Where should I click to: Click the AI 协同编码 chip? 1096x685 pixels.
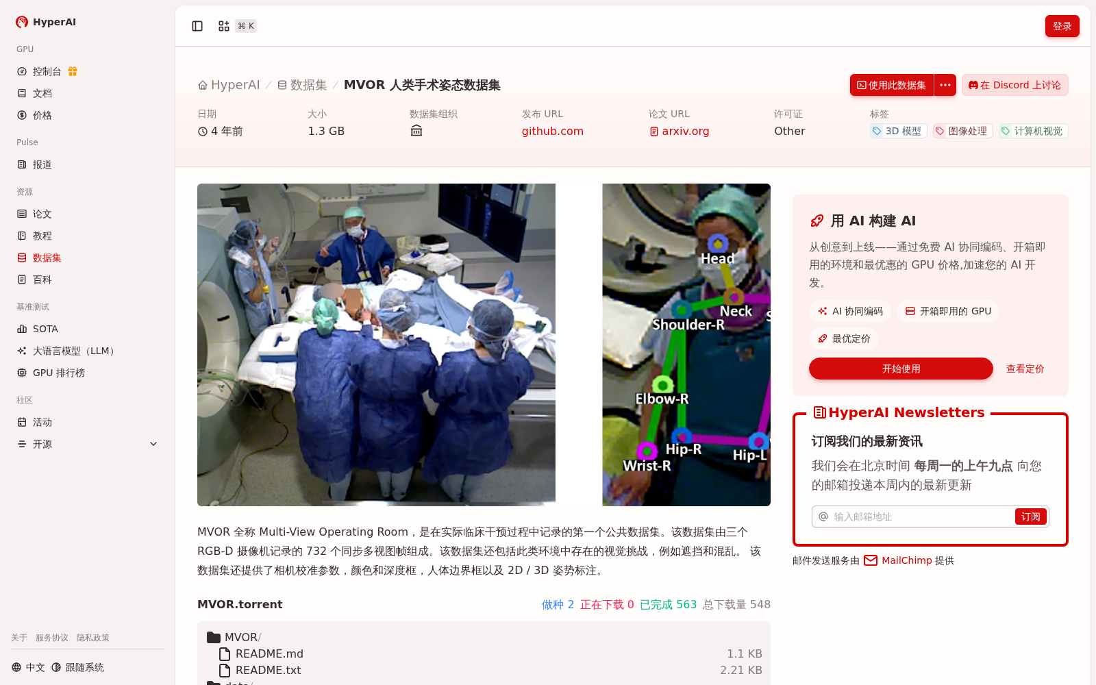pyautogui.click(x=850, y=311)
